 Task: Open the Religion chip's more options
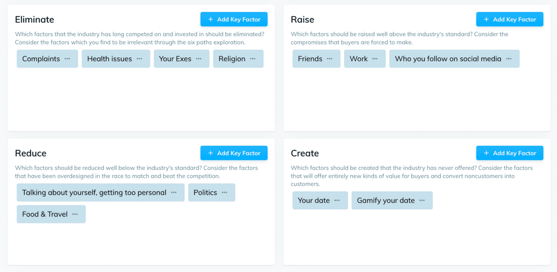pos(253,59)
